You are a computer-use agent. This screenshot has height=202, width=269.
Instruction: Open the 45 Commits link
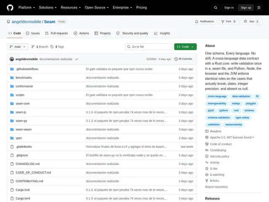(x=183, y=59)
